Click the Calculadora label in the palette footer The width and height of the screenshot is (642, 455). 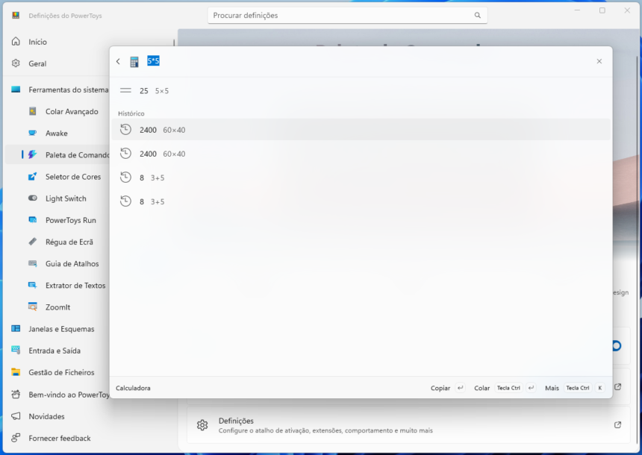click(x=133, y=388)
